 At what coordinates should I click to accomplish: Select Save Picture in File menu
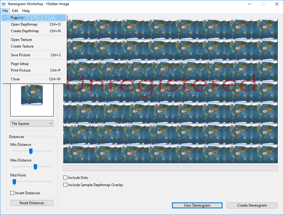pyautogui.click(x=34, y=55)
